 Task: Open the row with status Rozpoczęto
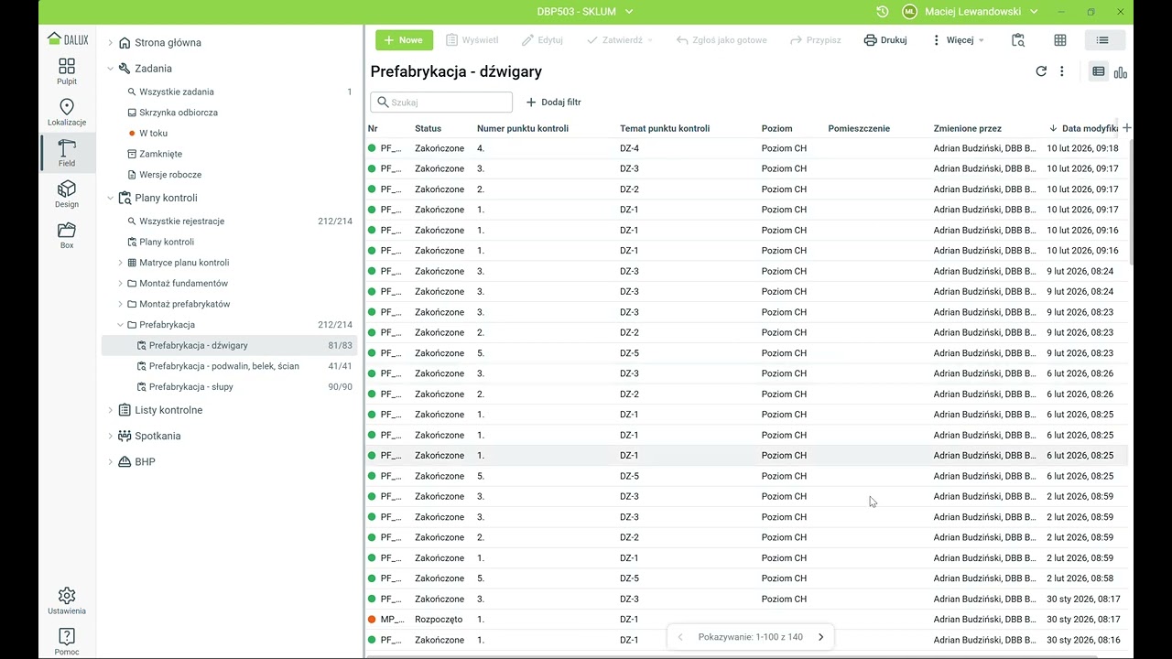click(x=746, y=620)
